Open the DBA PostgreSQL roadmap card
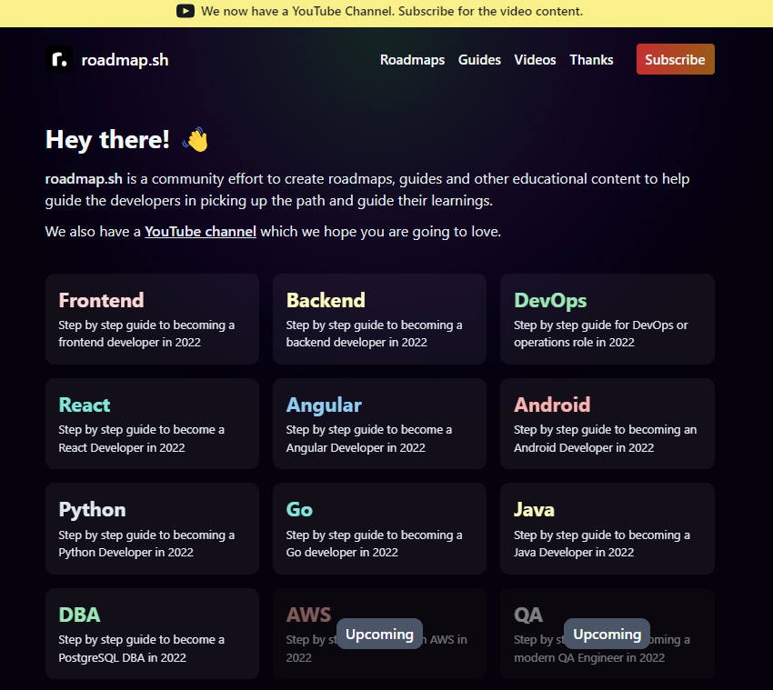The width and height of the screenshot is (773, 690). point(153,634)
